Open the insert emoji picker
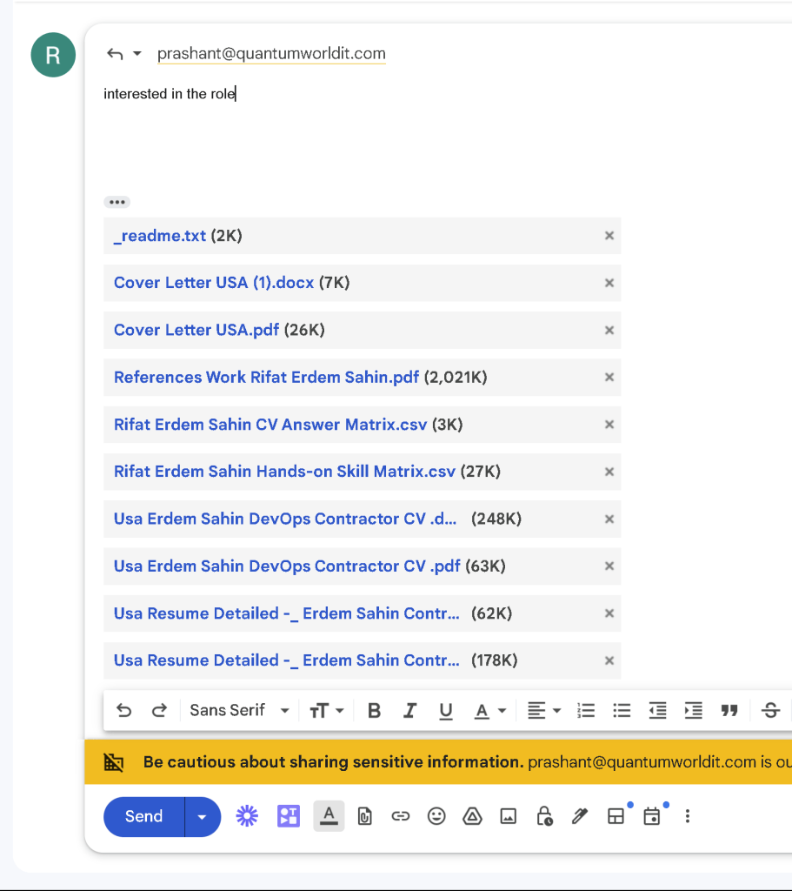The height and width of the screenshot is (891, 792). tap(436, 816)
